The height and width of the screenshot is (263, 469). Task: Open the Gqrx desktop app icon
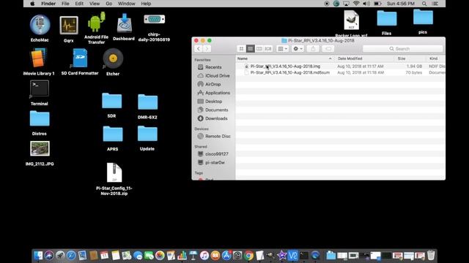click(69, 26)
